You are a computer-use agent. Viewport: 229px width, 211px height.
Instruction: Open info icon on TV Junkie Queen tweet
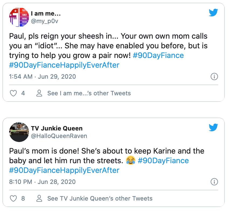pos(214,182)
